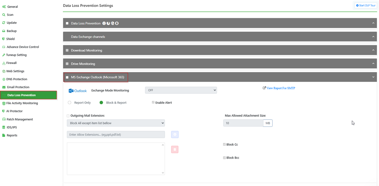Toggle the Download Monitoring checkbox
Image resolution: width=379 pixels, height=186 pixels.
click(67, 50)
